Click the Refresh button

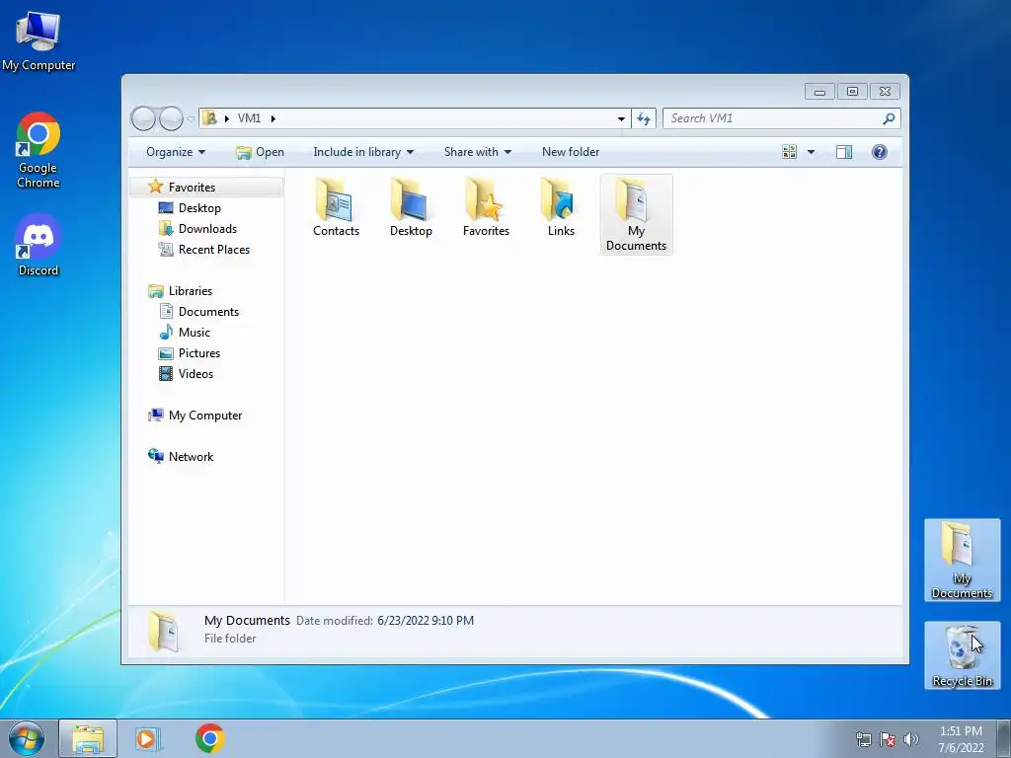tap(644, 118)
